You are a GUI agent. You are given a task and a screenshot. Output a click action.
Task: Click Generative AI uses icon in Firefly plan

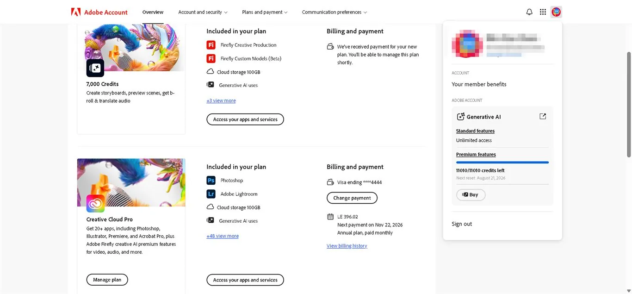click(211, 85)
